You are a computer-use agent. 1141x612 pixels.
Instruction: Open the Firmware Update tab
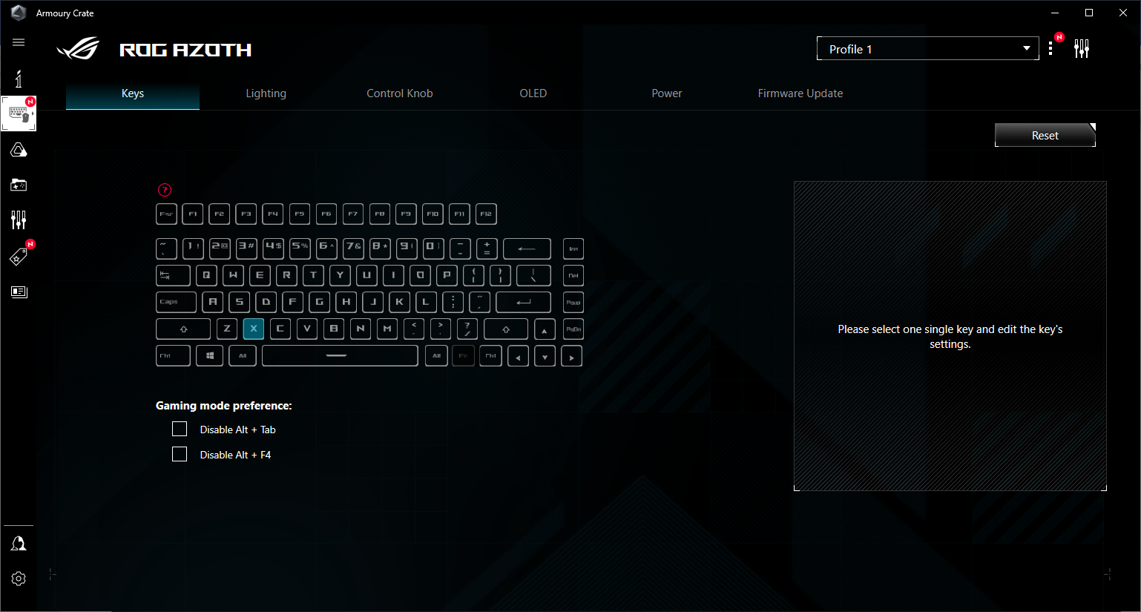800,93
